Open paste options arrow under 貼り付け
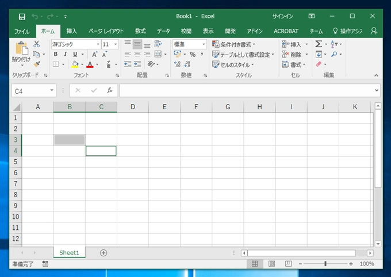The image size is (391, 277). [x=22, y=66]
